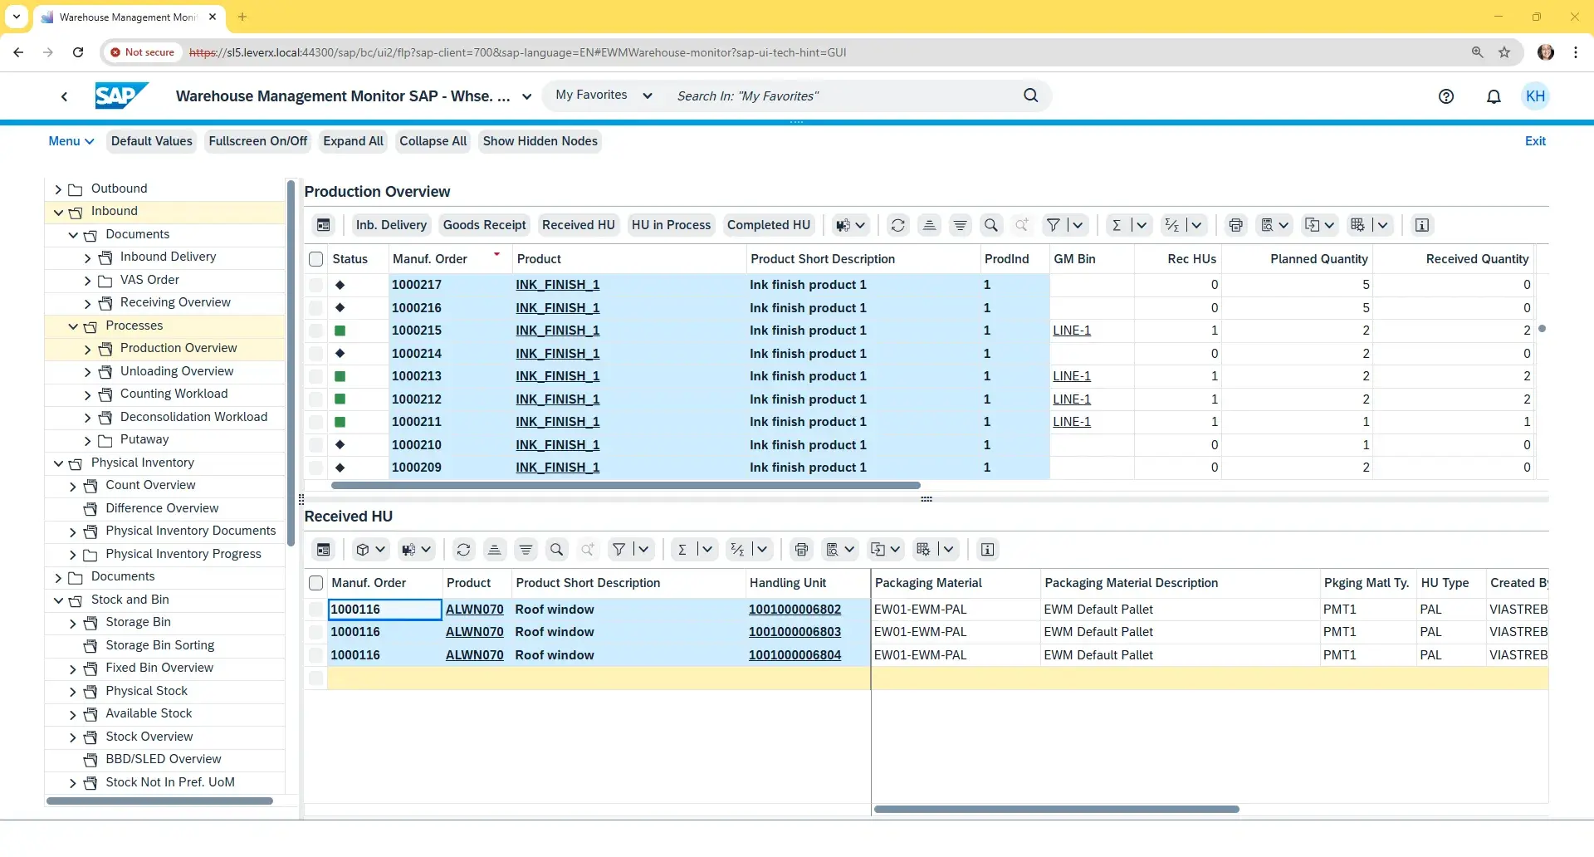This screenshot has width=1594, height=857.
Task: Select the row checkbox for order 1000217
Action: [315, 285]
